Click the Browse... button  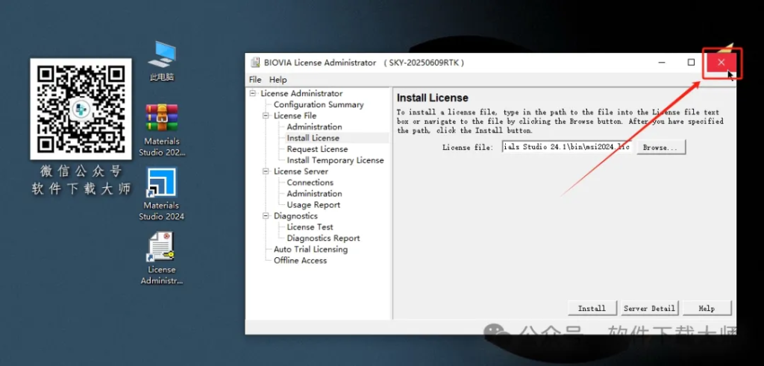[x=660, y=148]
